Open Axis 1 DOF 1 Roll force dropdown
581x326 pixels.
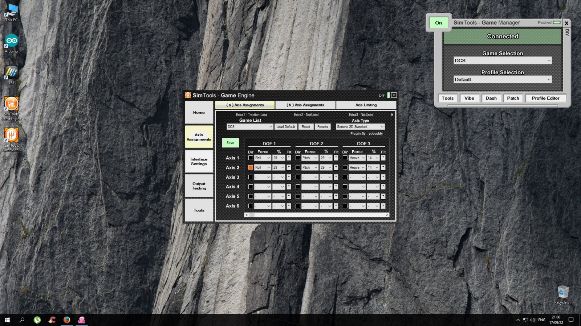coord(263,158)
